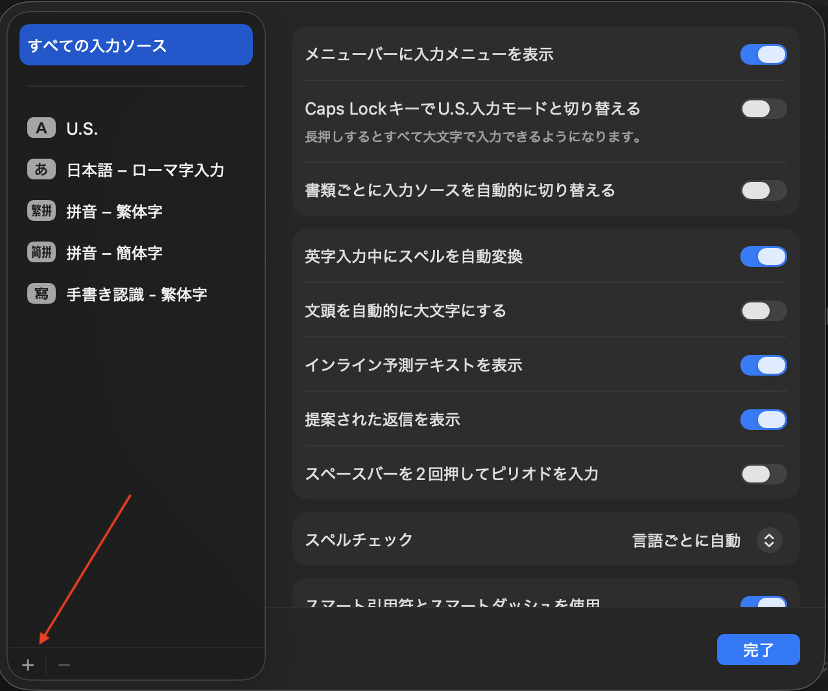Click the 简拼 Simplified Pinyin icon
This screenshot has width=828, height=691.
tap(41, 253)
